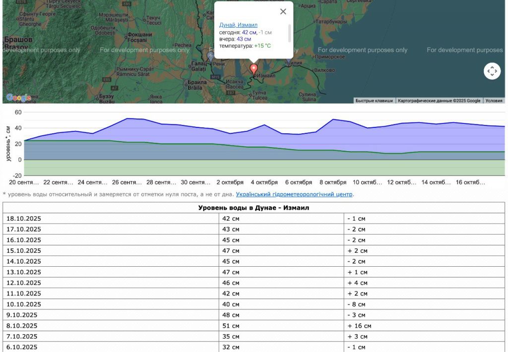
Task: Click Картографические данные ©2025 Google text
Action: pyautogui.click(x=439, y=101)
